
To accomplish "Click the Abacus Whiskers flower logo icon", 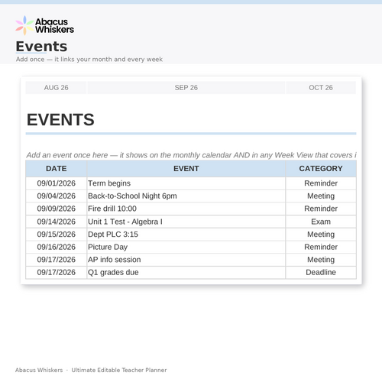I will pos(24,25).
